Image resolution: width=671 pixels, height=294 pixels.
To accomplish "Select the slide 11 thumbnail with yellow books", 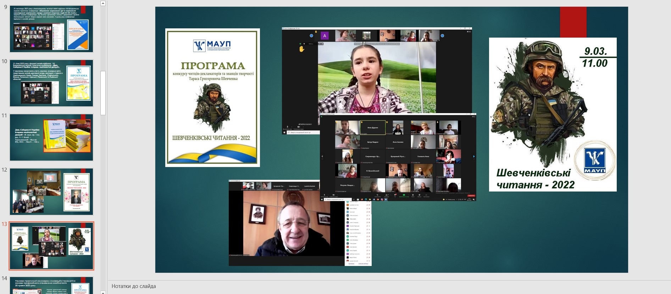I will 51,138.
